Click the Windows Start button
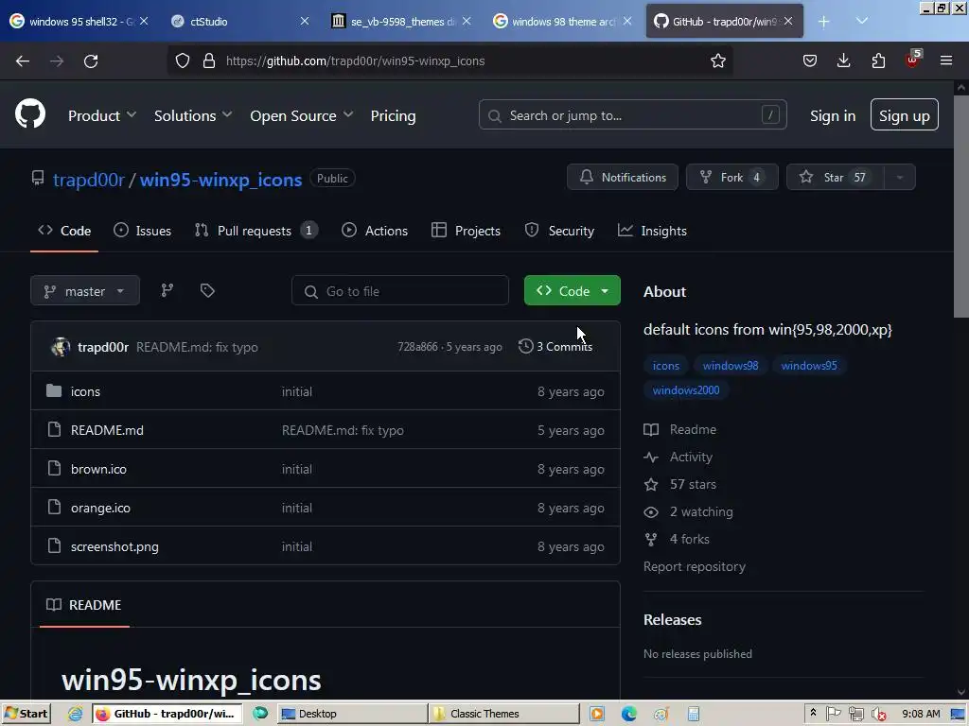The width and height of the screenshot is (969, 726). pos(26,714)
